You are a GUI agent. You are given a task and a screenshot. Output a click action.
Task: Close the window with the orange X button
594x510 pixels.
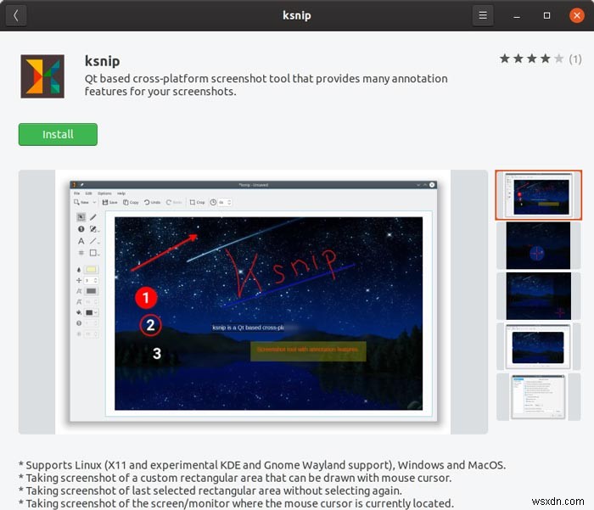(576, 15)
